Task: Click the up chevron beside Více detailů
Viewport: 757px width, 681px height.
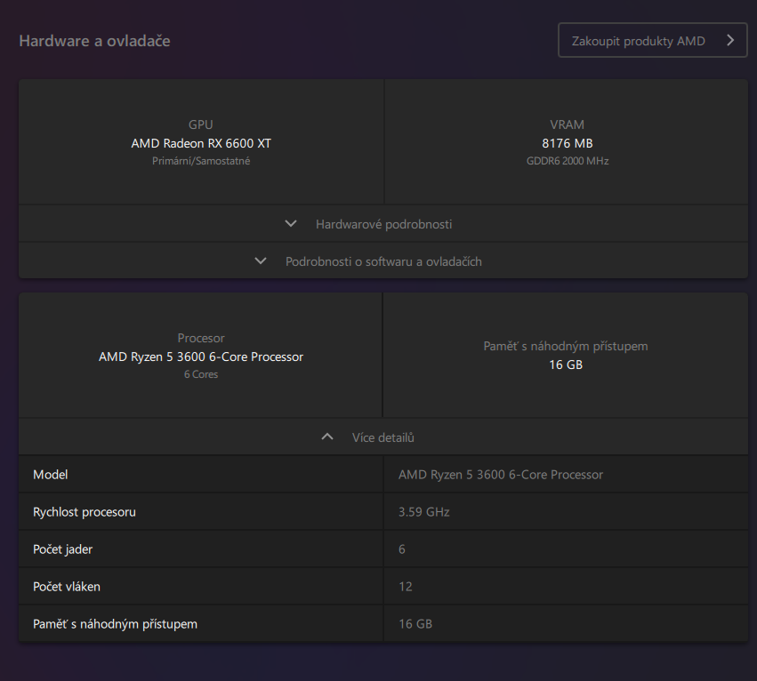Action: click(327, 437)
